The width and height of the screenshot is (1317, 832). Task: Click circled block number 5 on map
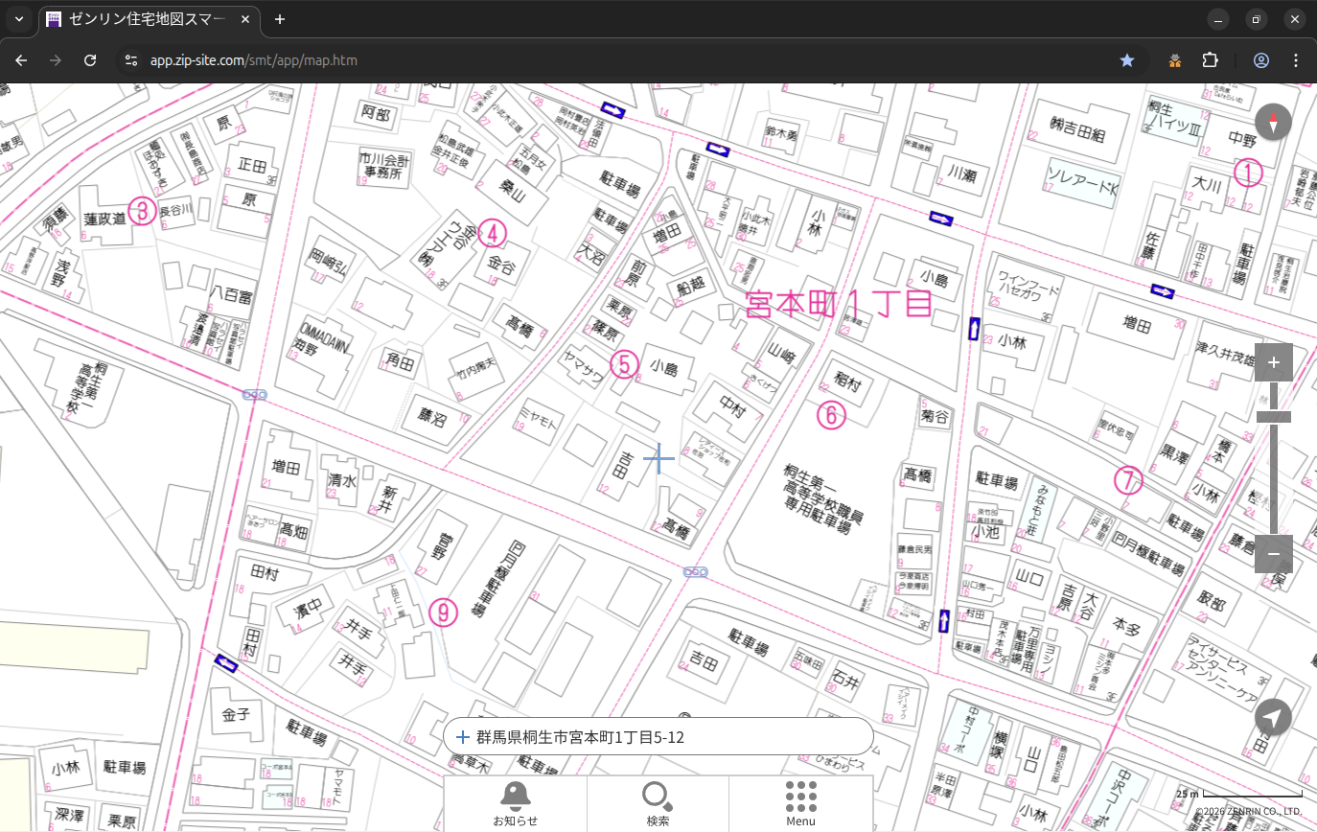coord(624,364)
